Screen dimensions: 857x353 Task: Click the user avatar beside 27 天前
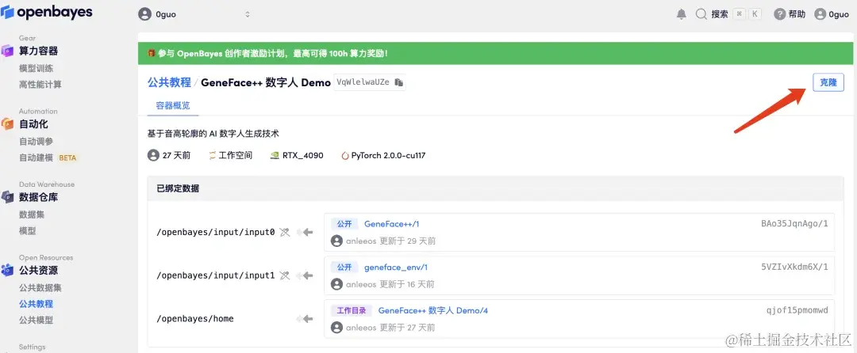click(x=153, y=155)
